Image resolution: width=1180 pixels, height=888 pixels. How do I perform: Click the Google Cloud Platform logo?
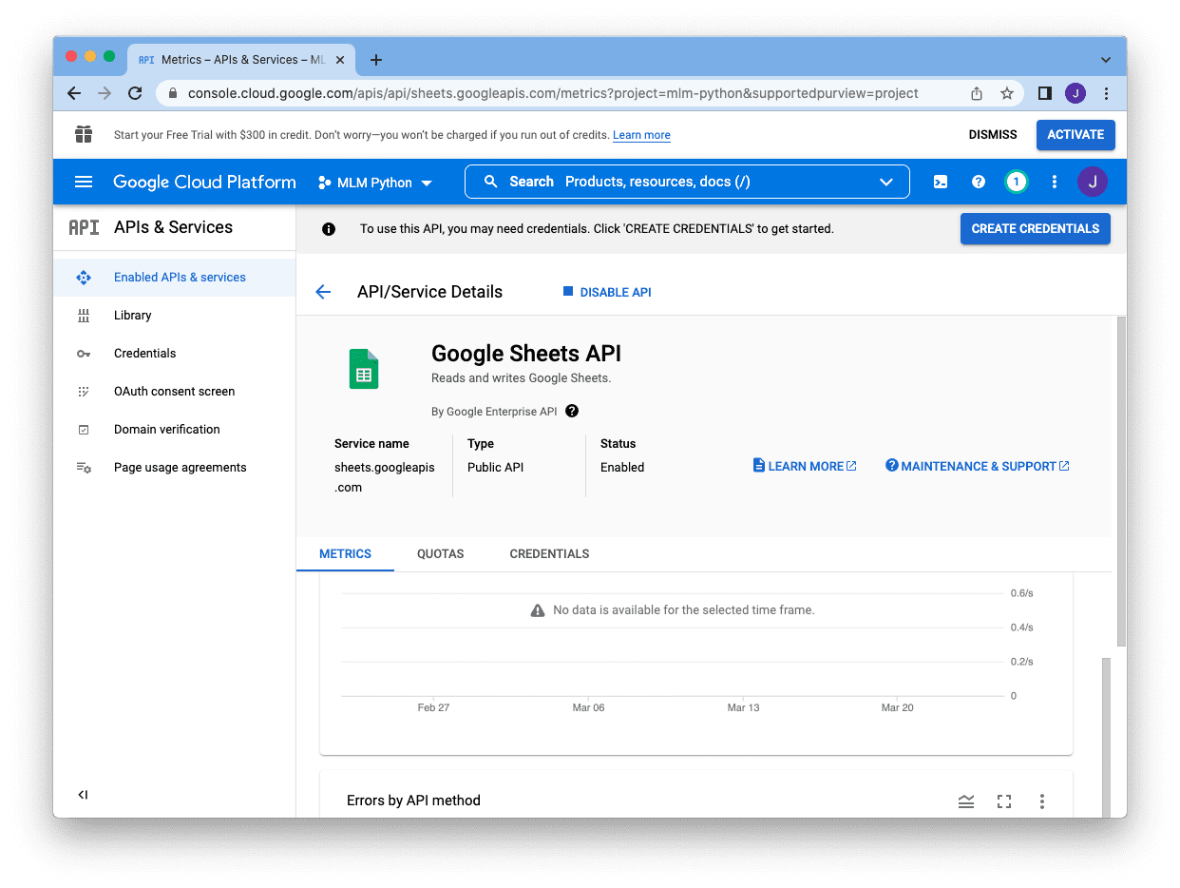pyautogui.click(x=204, y=182)
